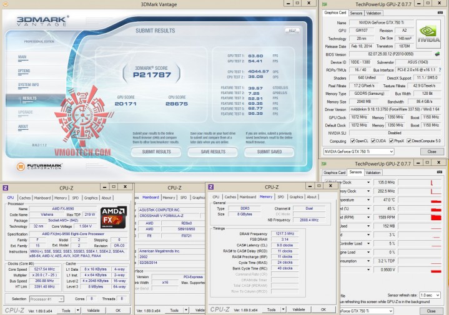Click Validate in the left CPU-Z window
Screen dimensions: 449x315
(x=93, y=311)
